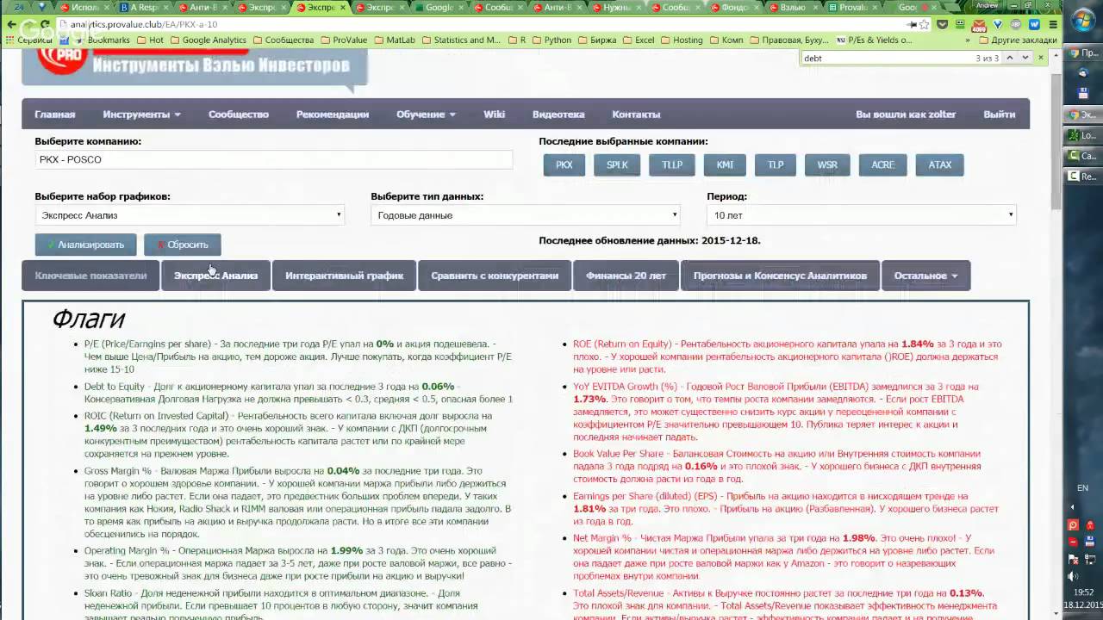Click the network tray icon
Screen dimensions: 1103x620
click(1091, 559)
